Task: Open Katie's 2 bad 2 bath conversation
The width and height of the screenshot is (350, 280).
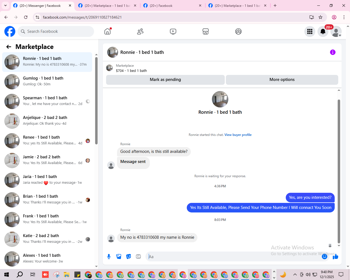Action: (47, 239)
